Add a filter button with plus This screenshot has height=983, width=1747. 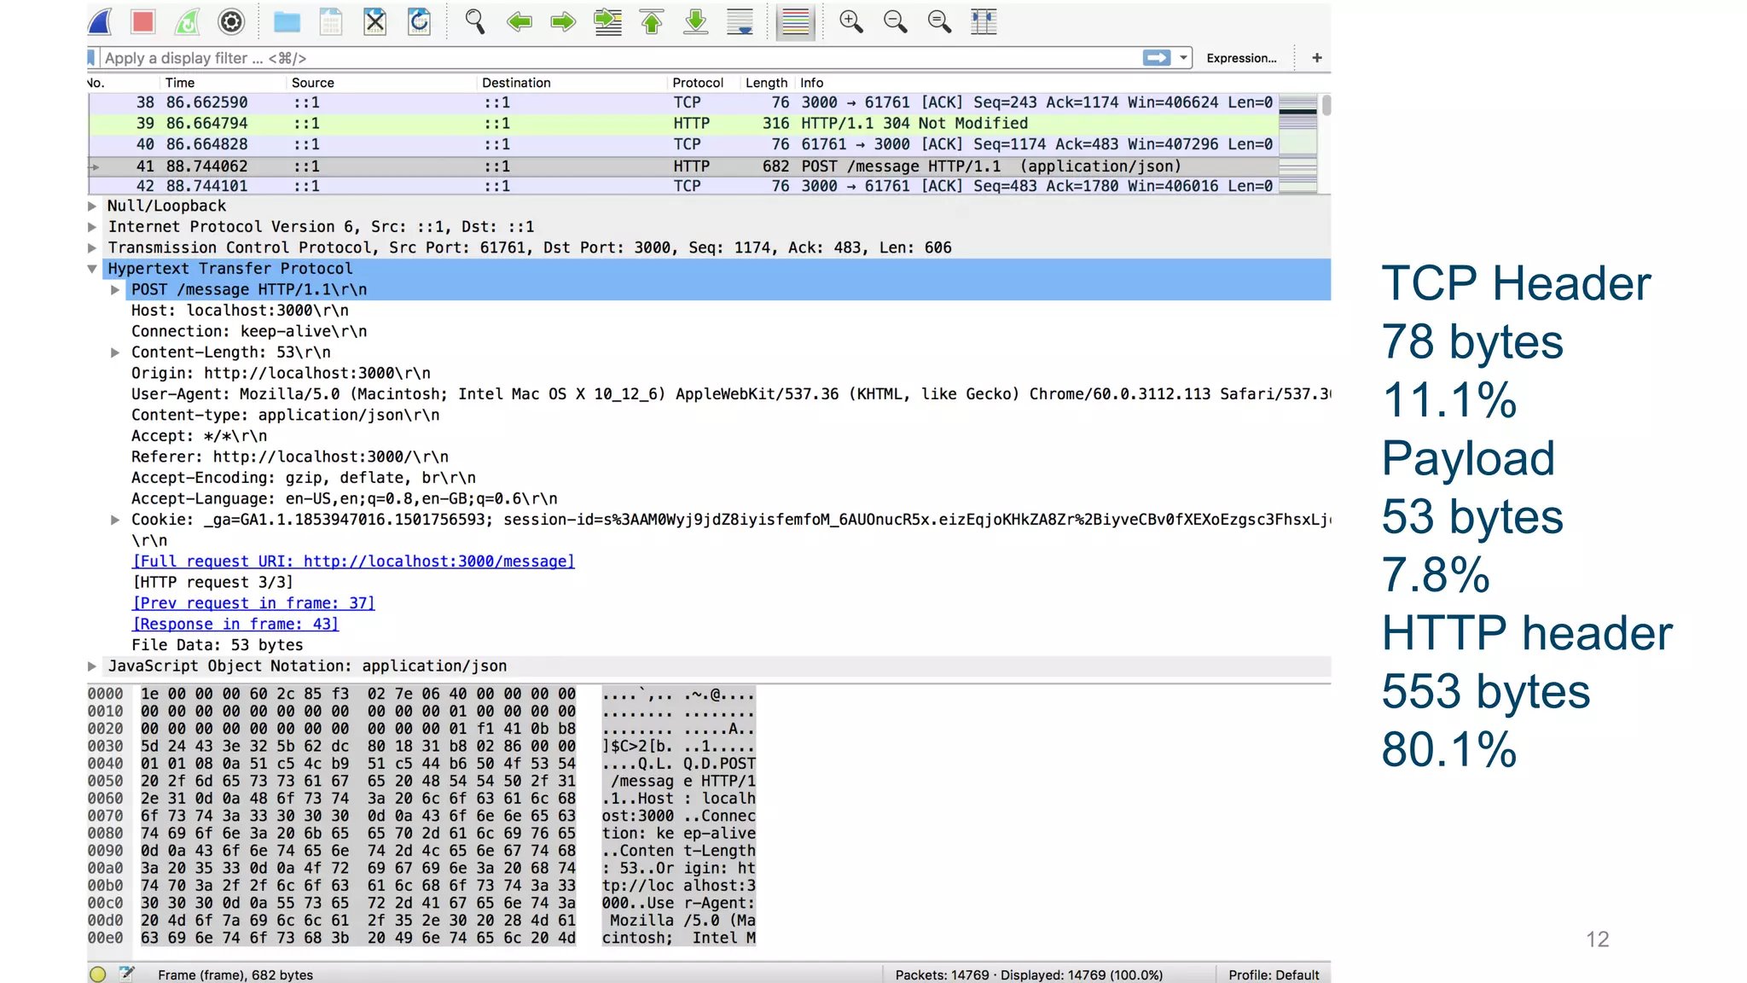tap(1317, 57)
